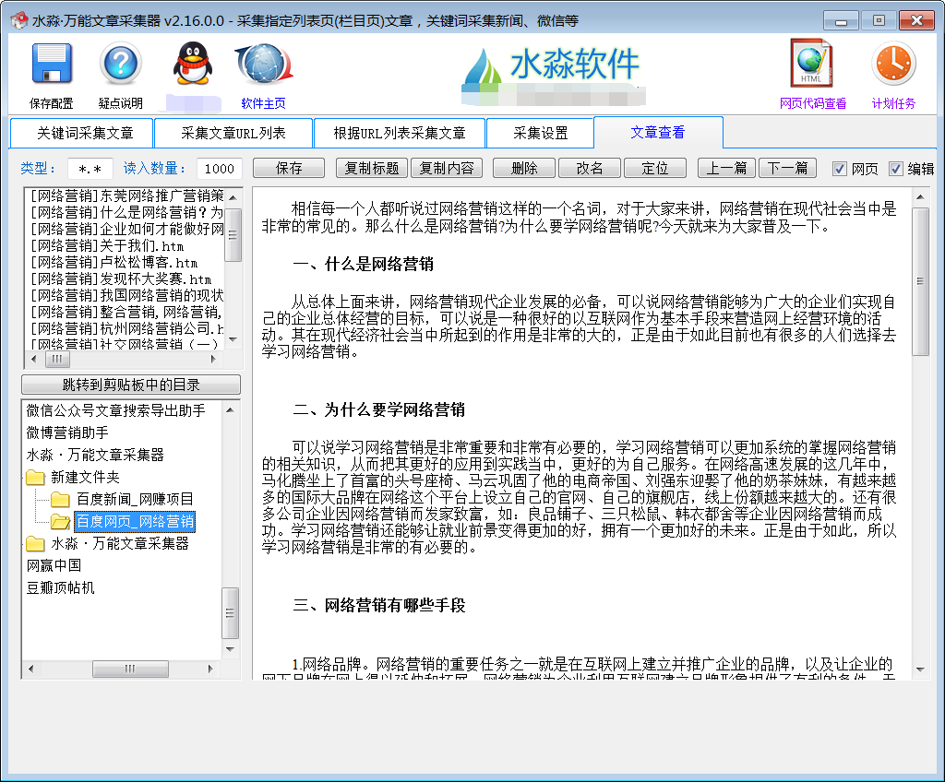Select file [网络营销]企业如何才能做好网
The height and width of the screenshot is (782, 945).
tap(126, 230)
